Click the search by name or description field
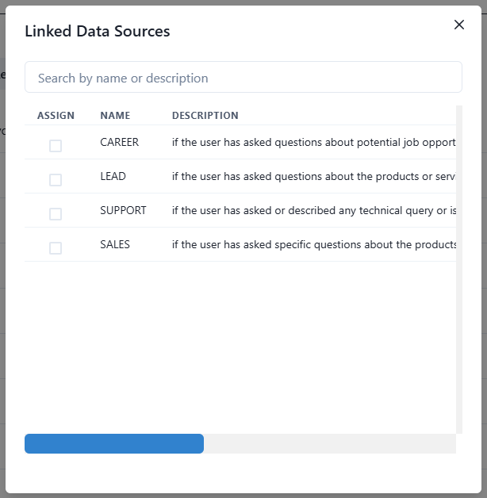487x498 pixels. point(243,78)
